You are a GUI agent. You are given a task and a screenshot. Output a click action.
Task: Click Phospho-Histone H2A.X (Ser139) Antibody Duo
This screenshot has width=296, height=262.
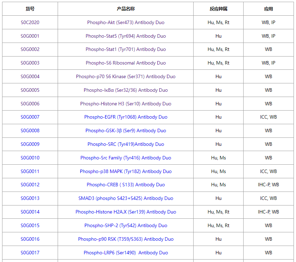coord(125,212)
